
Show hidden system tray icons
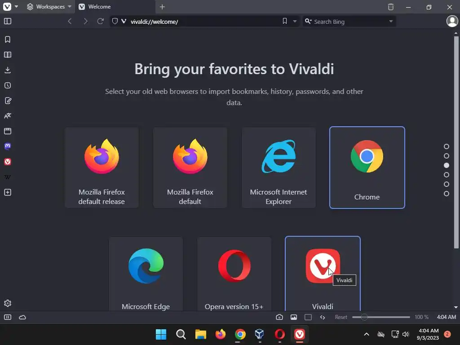367,334
